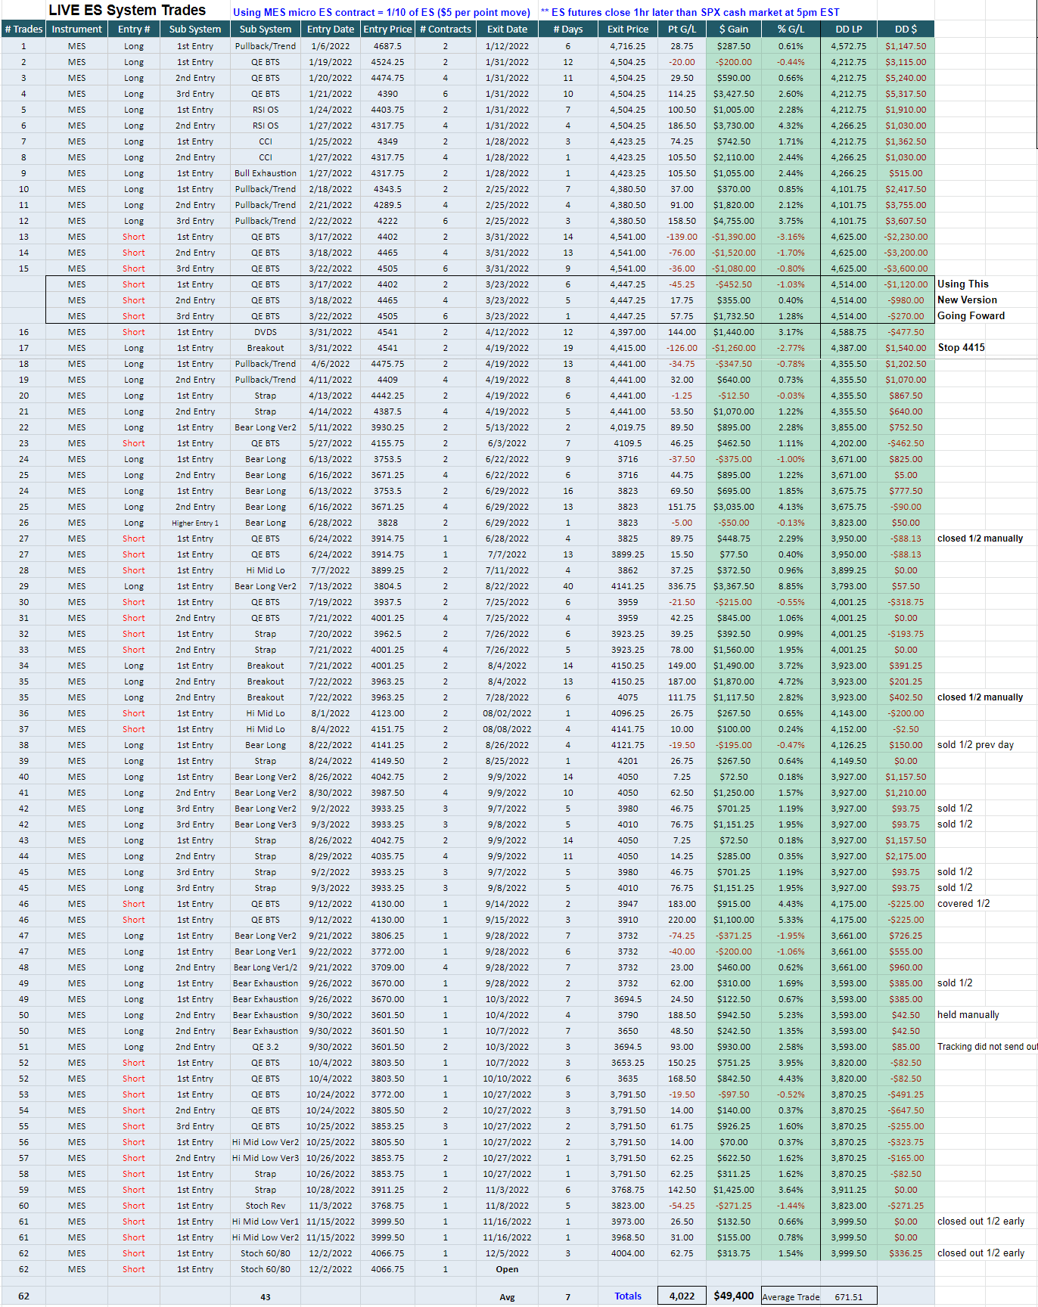Select the '336.75' point gain cell

pyautogui.click(x=682, y=586)
